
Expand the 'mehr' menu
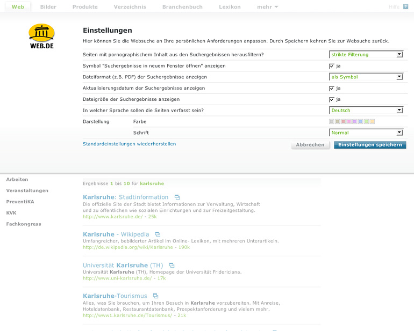267,7
